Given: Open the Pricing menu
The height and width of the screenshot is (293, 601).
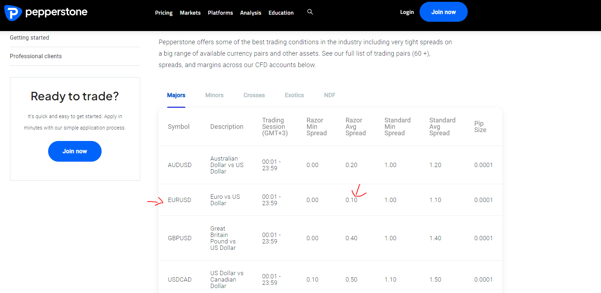Looking at the screenshot, I should (x=164, y=13).
